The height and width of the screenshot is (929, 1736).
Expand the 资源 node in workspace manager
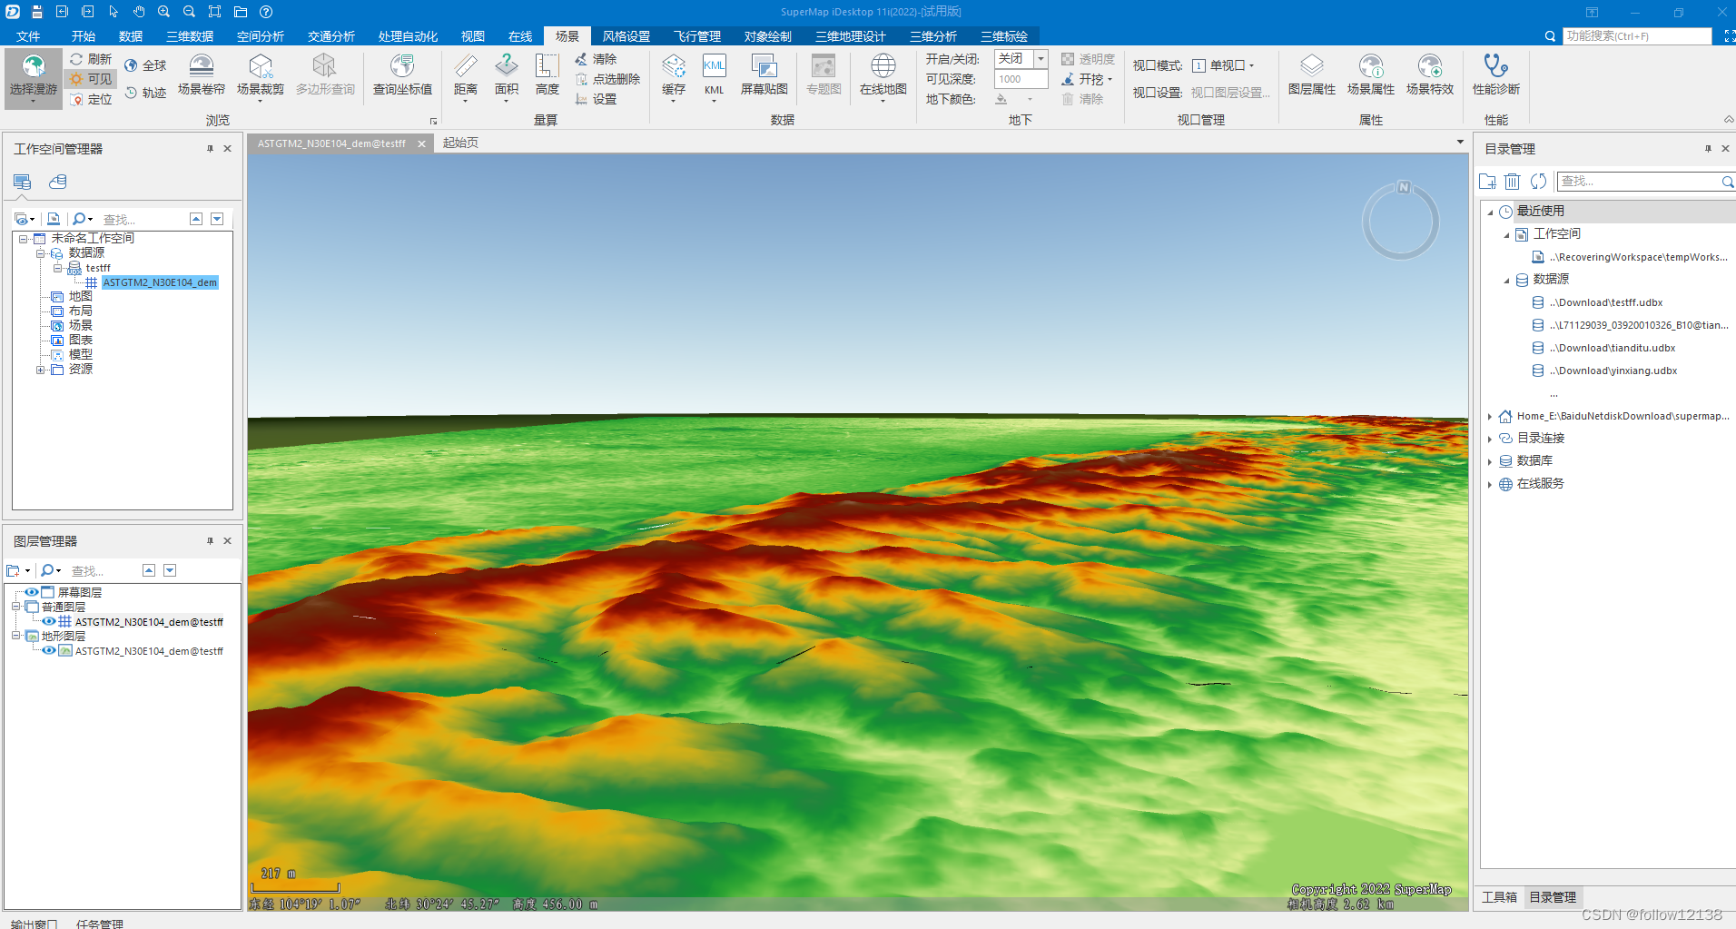(x=41, y=368)
